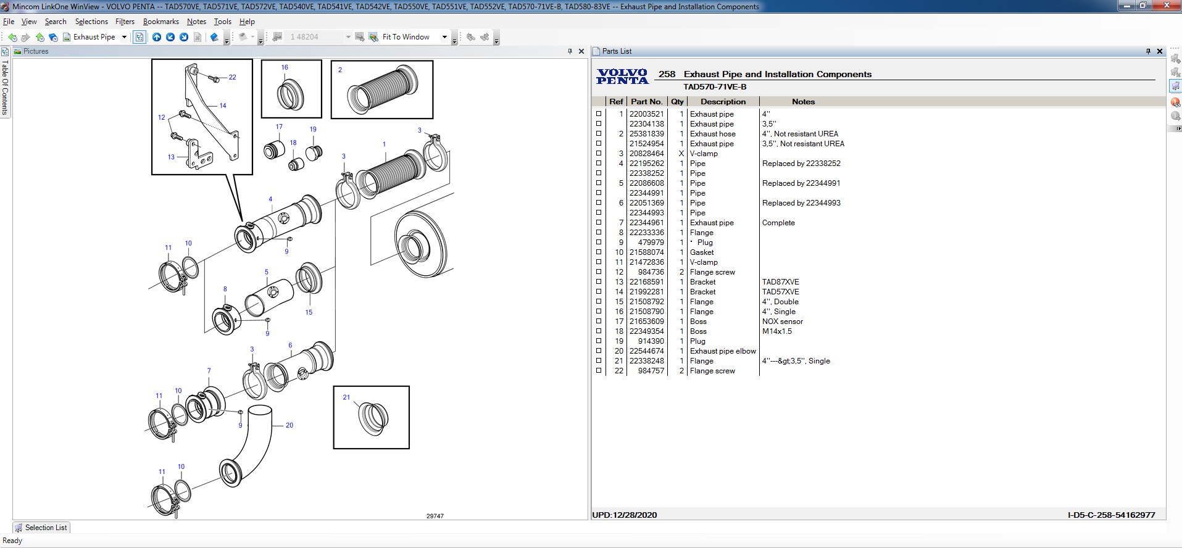The image size is (1182, 548).
Task: Open the 1 48204 picture dropdown
Action: pos(348,37)
